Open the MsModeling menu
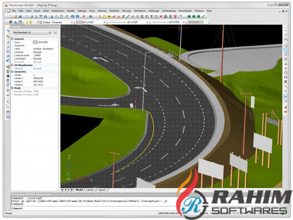 coord(168,10)
